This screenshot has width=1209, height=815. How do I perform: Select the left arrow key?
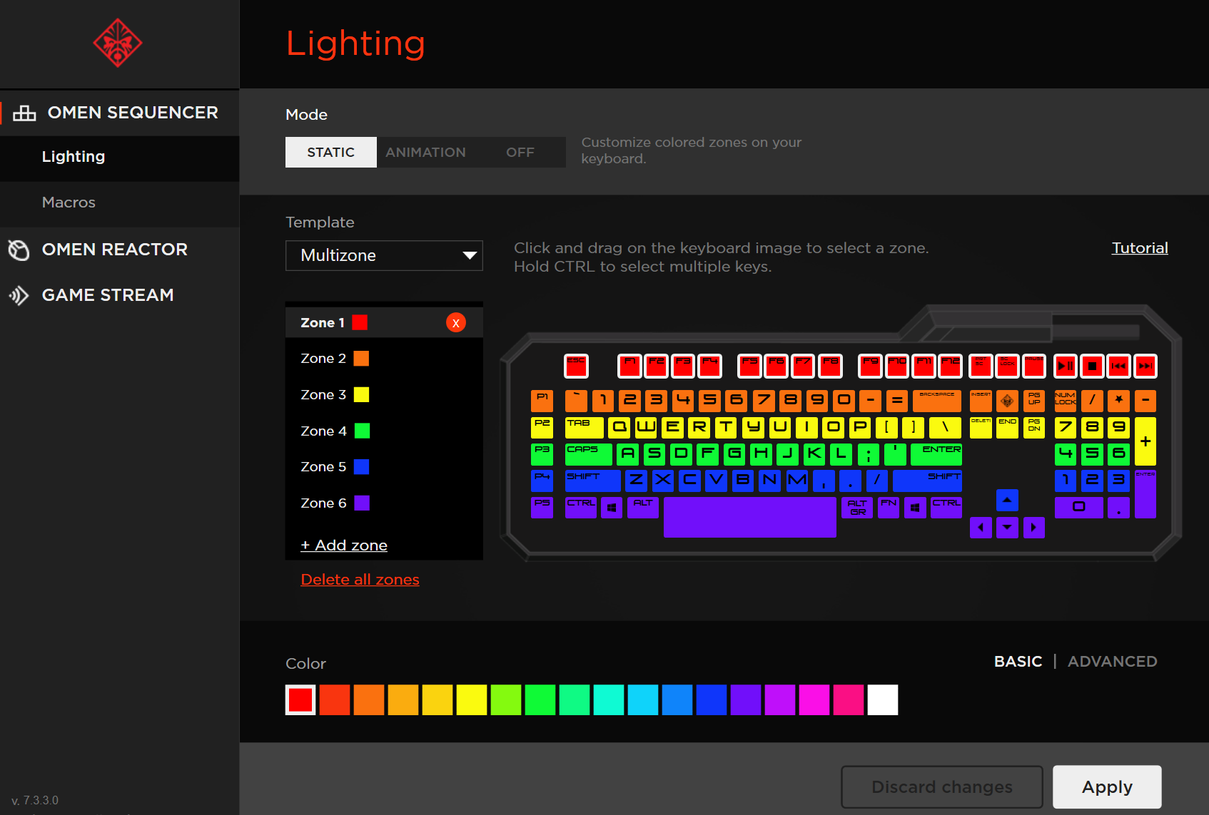click(981, 528)
